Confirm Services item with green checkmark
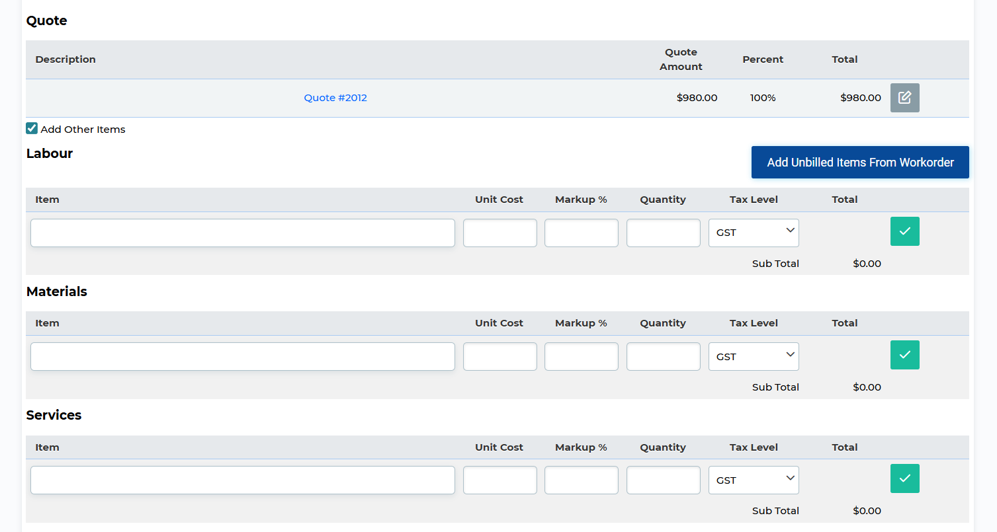 (904, 478)
